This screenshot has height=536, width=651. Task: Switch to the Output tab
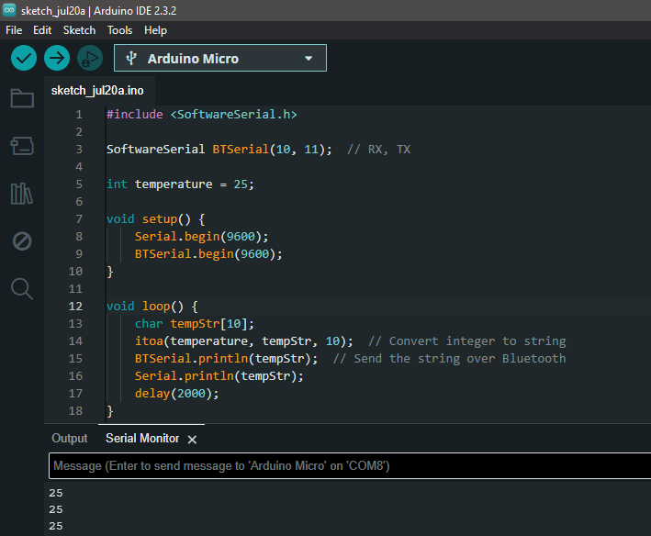pos(70,439)
